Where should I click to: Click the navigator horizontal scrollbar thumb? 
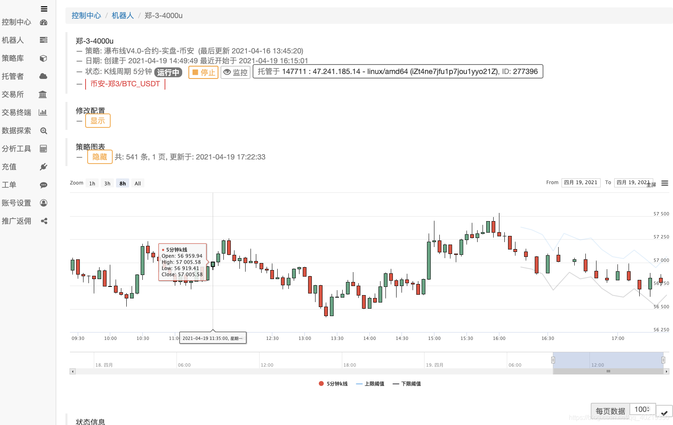pos(608,372)
